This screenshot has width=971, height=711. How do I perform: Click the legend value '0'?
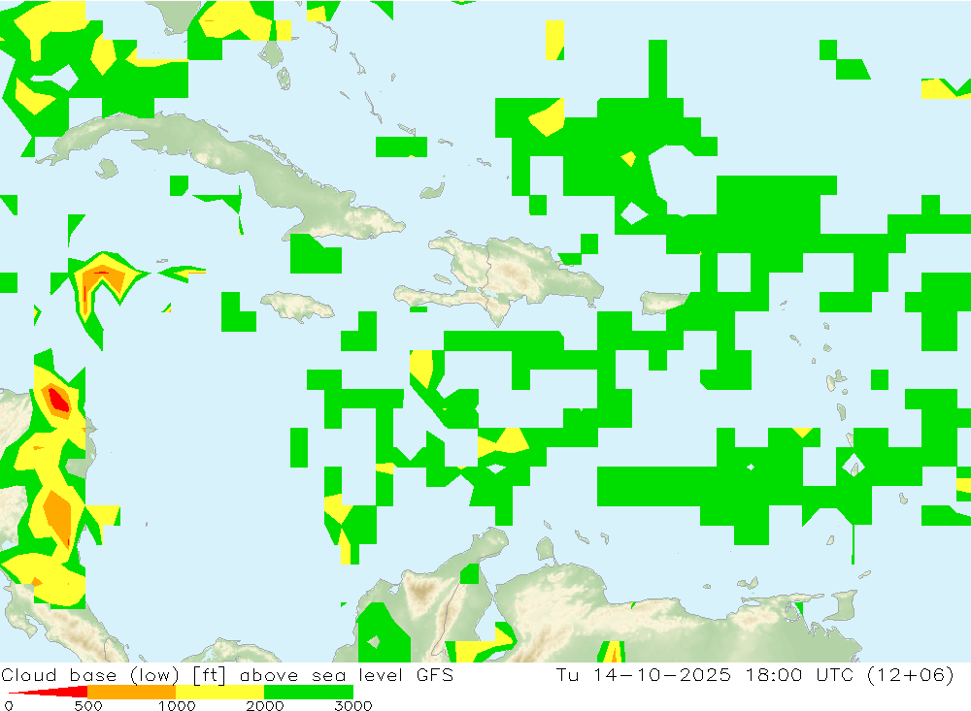8,706
